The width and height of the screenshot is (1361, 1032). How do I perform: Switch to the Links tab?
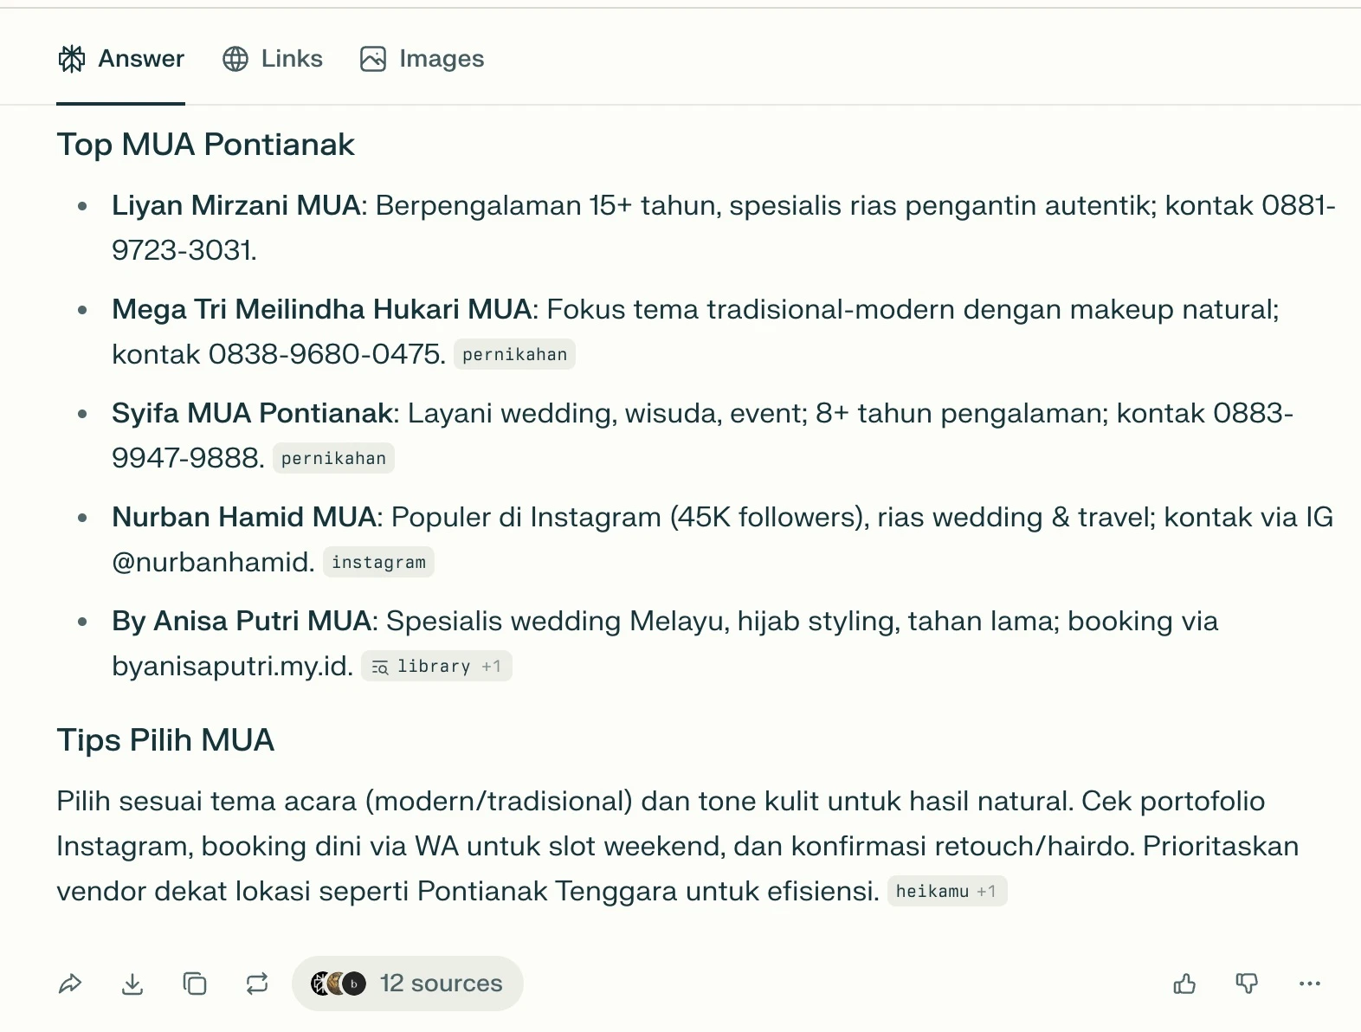pyautogui.click(x=273, y=59)
